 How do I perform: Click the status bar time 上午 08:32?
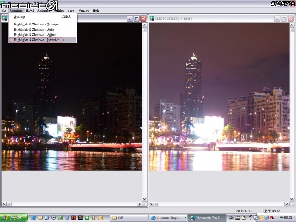[x=272, y=211]
